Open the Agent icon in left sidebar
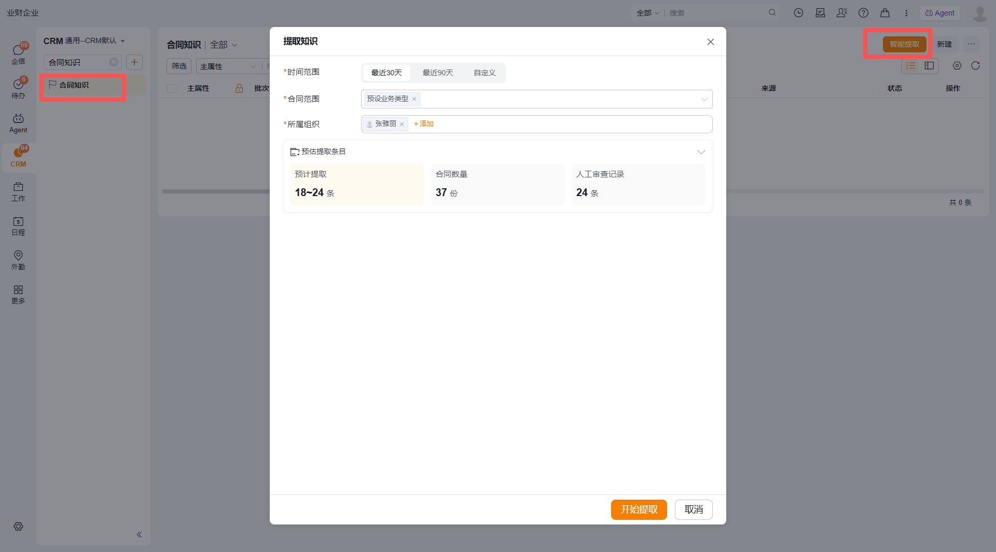Screen dimensions: 996x552 pyautogui.click(x=18, y=123)
